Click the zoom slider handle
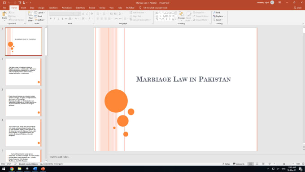This screenshot has height=172, width=305. [284, 164]
